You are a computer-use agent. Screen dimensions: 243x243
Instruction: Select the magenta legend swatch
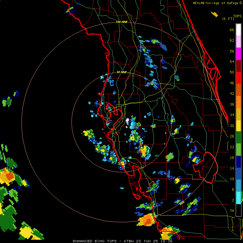238,54
